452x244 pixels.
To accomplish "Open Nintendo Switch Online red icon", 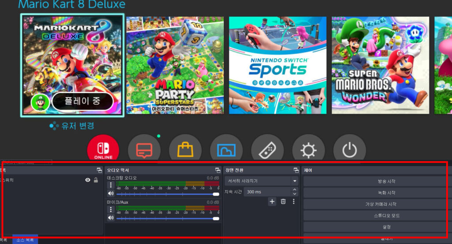I will (x=103, y=148).
